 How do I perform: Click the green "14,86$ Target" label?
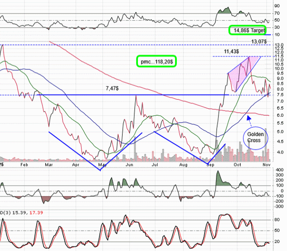(247, 30)
